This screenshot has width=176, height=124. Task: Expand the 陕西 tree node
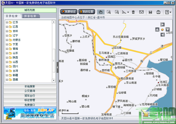pyautogui.click(x=7, y=57)
